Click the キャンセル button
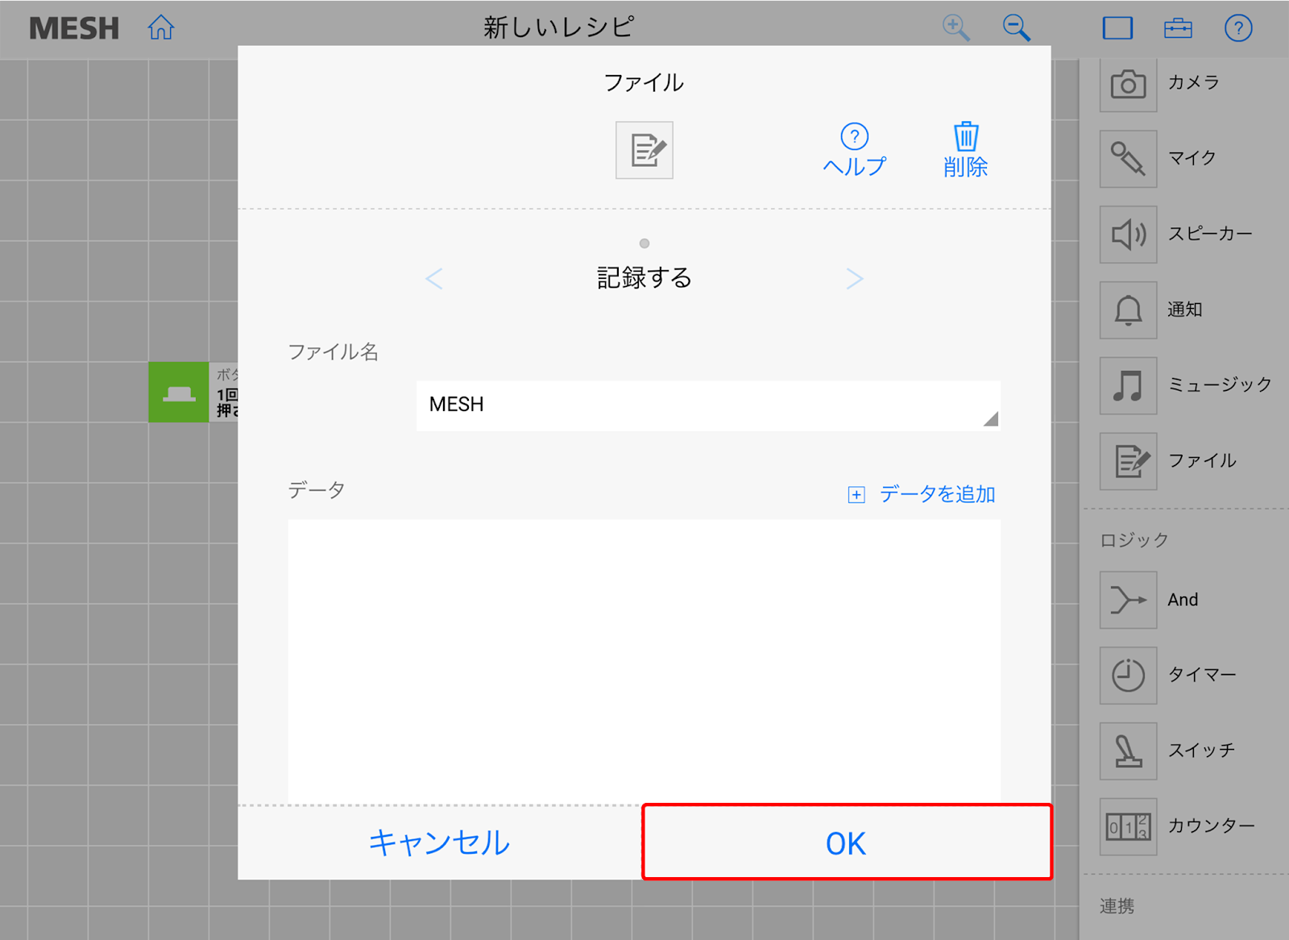This screenshot has width=1289, height=940. [x=440, y=843]
